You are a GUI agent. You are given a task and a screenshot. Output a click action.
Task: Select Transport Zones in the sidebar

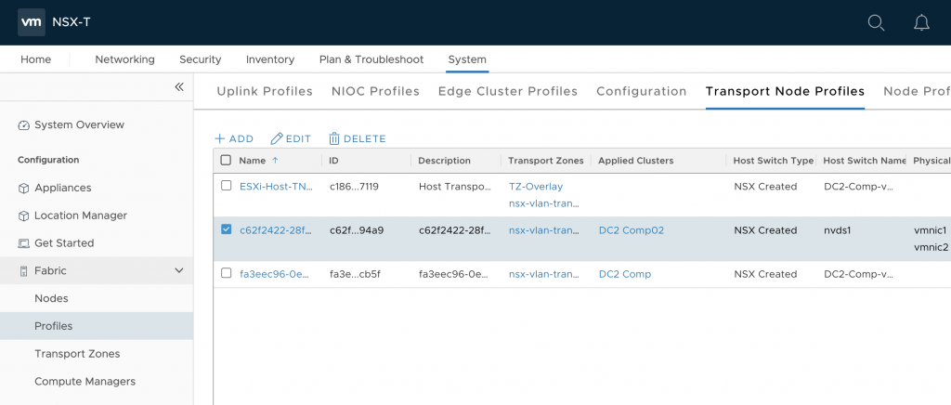[x=77, y=354]
